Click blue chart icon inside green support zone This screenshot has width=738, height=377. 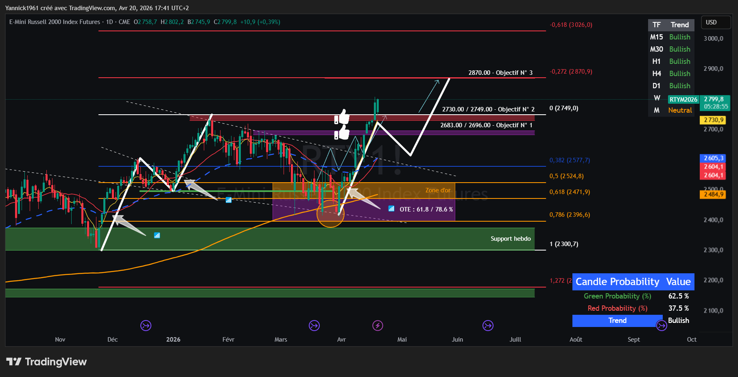click(157, 235)
